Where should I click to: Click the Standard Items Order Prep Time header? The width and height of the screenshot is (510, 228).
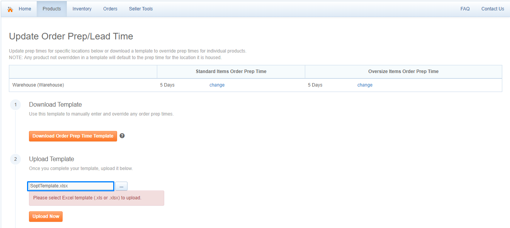tap(231, 71)
